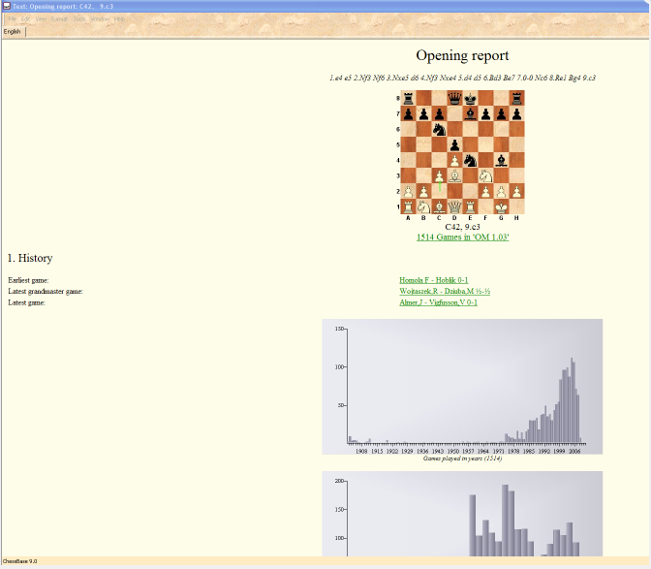The image size is (651, 569).
Task: Click the second bar chart at the bottom
Action: coord(462,514)
